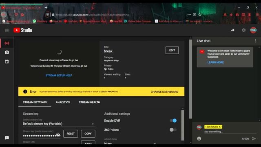Viewport: 261px width, 147px height.
Task: Click the 'People and blogs' category text
Action: pyautogui.click(x=111, y=61)
